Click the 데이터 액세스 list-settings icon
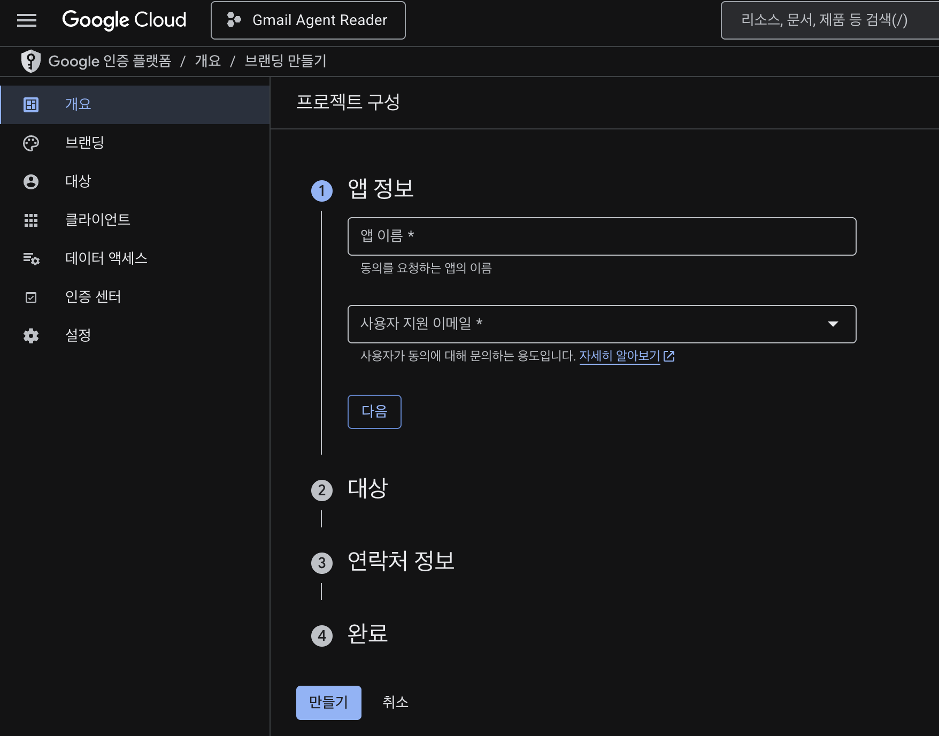 (x=31, y=259)
